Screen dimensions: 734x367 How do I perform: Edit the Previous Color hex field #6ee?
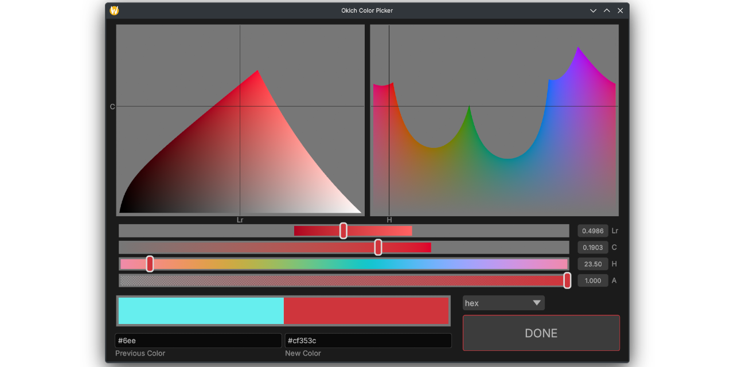click(x=198, y=340)
